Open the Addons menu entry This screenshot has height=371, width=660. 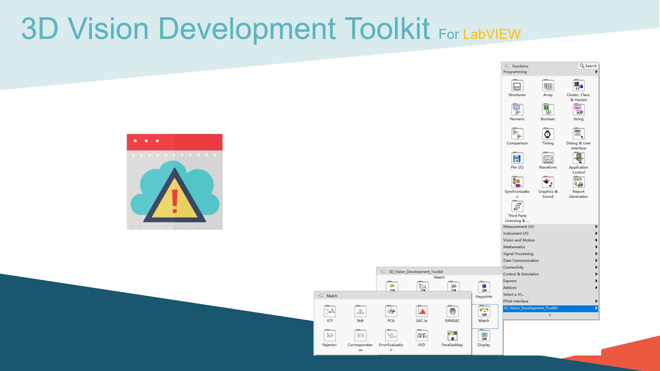coord(510,288)
